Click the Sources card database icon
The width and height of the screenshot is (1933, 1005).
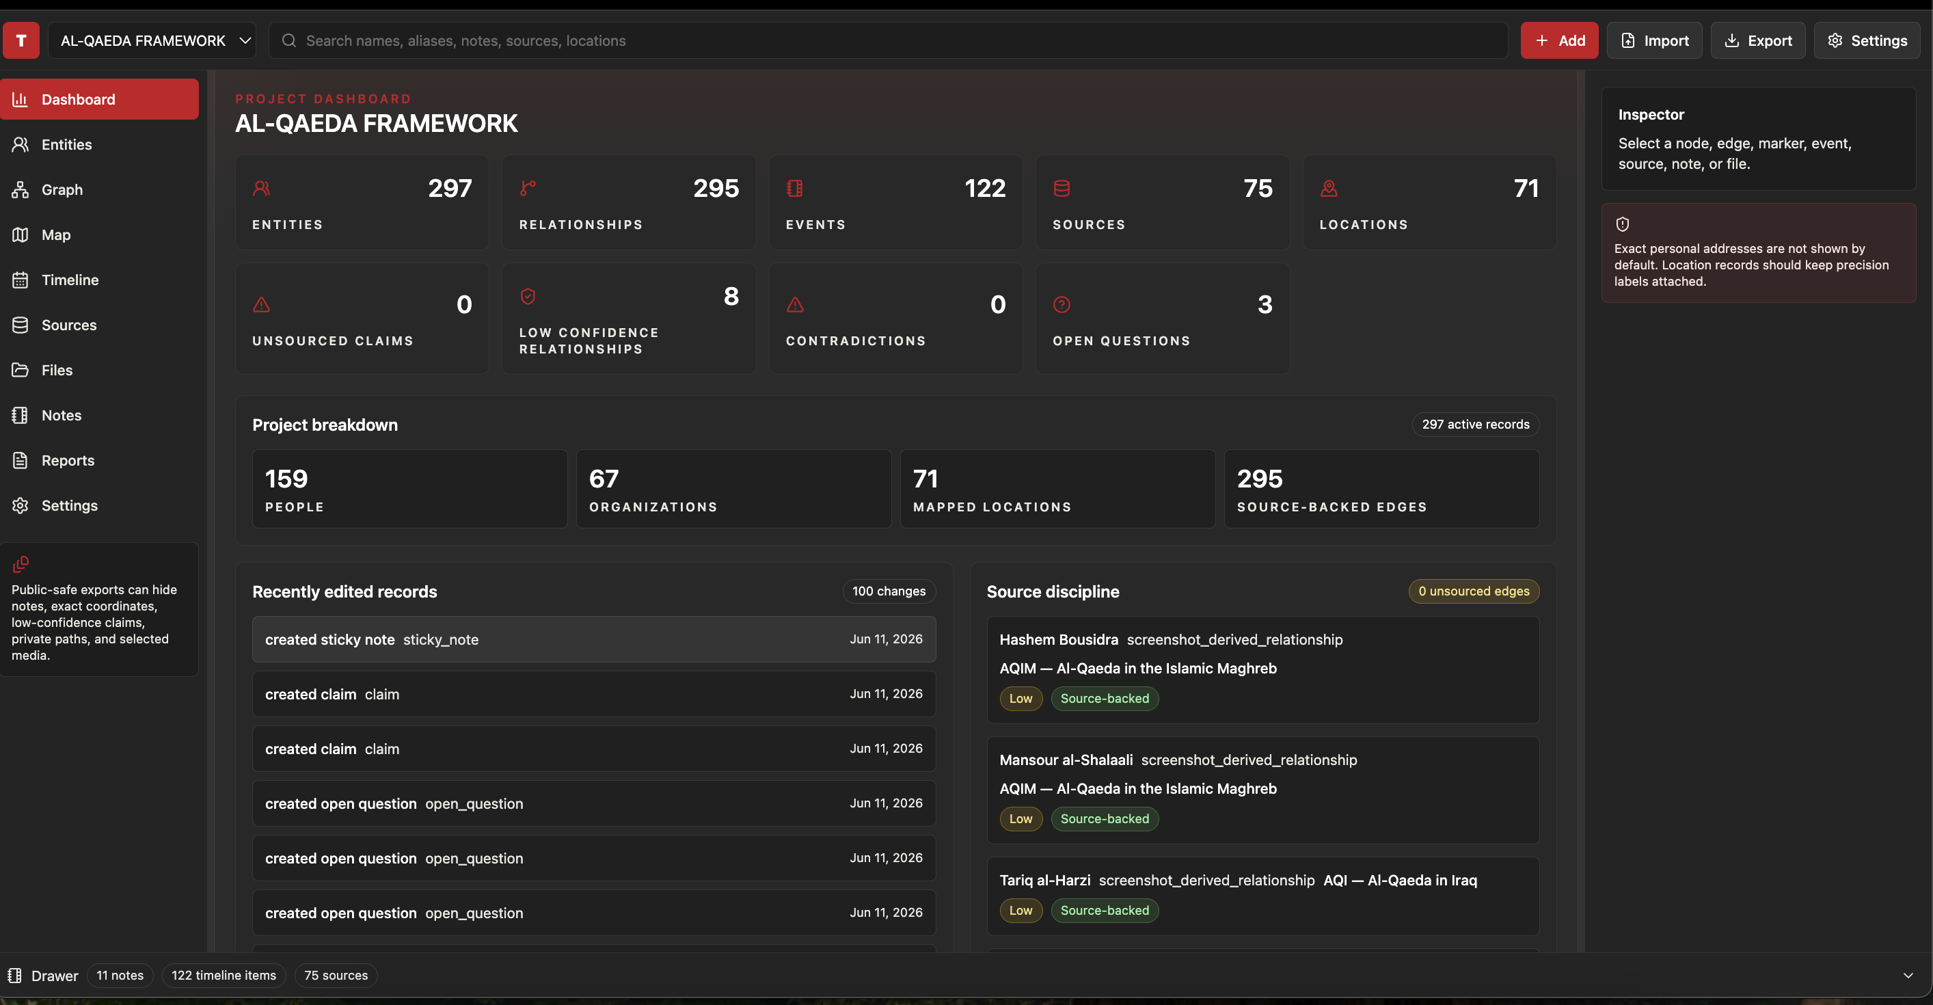coord(1062,189)
